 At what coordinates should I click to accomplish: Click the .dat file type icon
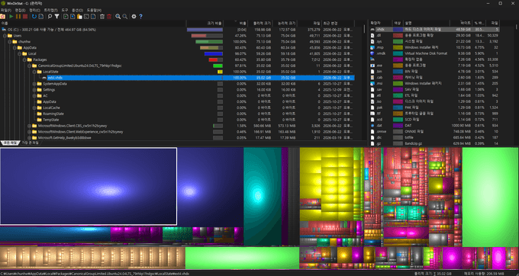coord(372,126)
